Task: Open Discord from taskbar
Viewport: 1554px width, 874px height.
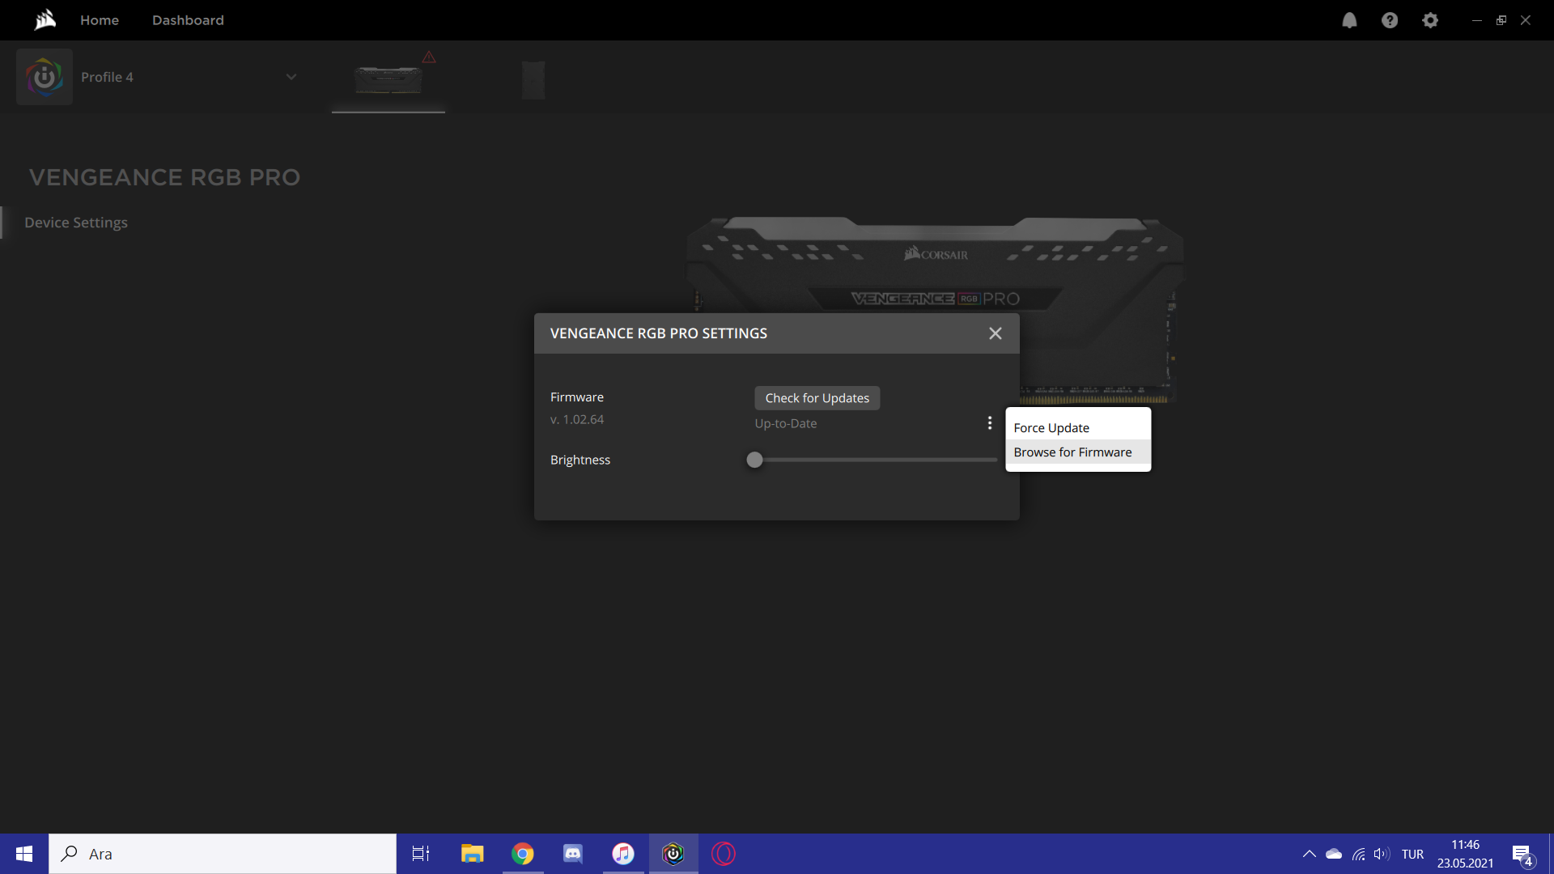Action: (x=573, y=854)
